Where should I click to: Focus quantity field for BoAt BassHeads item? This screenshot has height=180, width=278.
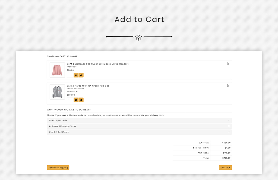click(70, 75)
